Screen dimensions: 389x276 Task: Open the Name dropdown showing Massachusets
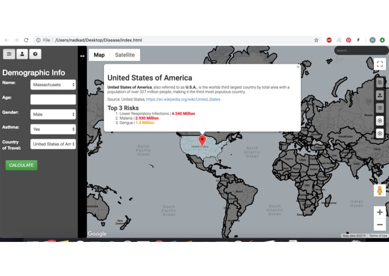tap(53, 85)
